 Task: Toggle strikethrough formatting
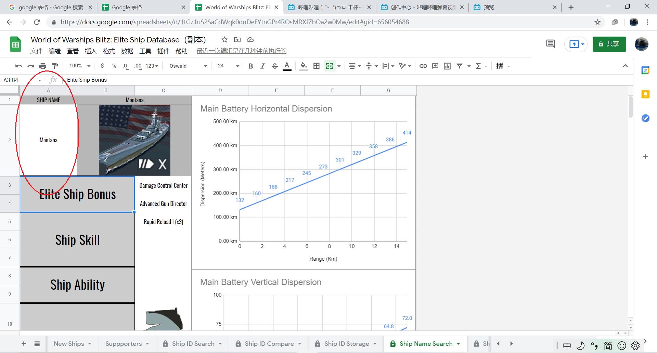(x=274, y=66)
